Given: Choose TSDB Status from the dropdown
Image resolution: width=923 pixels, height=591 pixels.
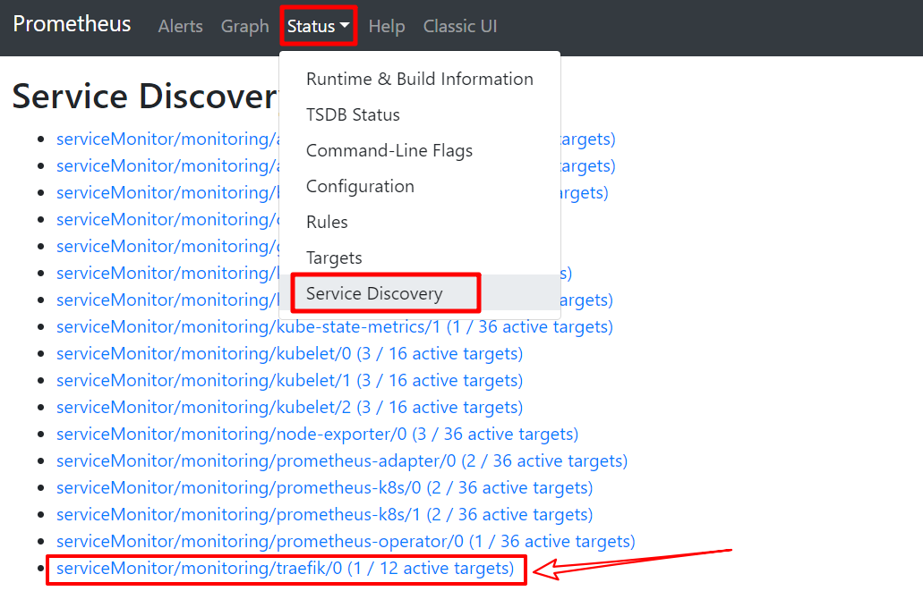Looking at the screenshot, I should (353, 114).
